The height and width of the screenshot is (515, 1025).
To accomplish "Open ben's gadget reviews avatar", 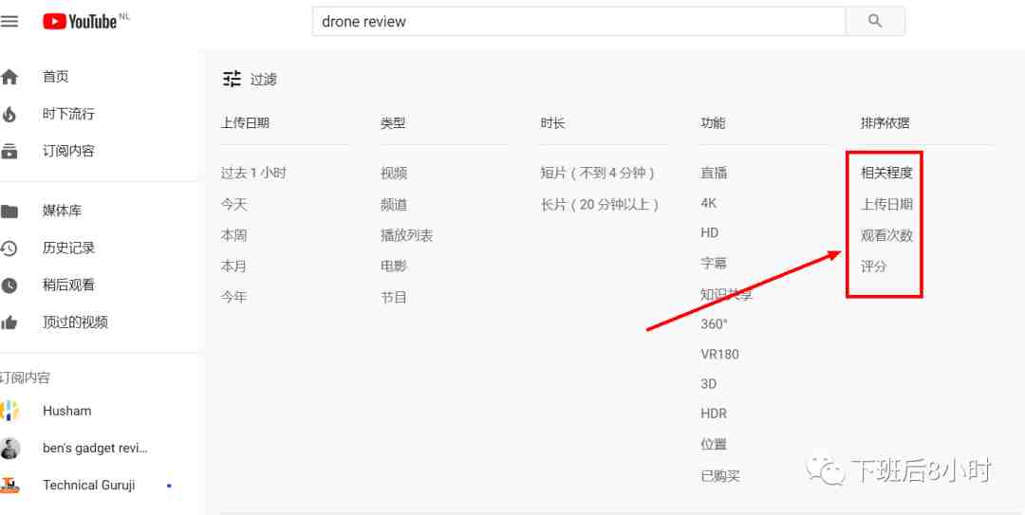I will coord(9,449).
